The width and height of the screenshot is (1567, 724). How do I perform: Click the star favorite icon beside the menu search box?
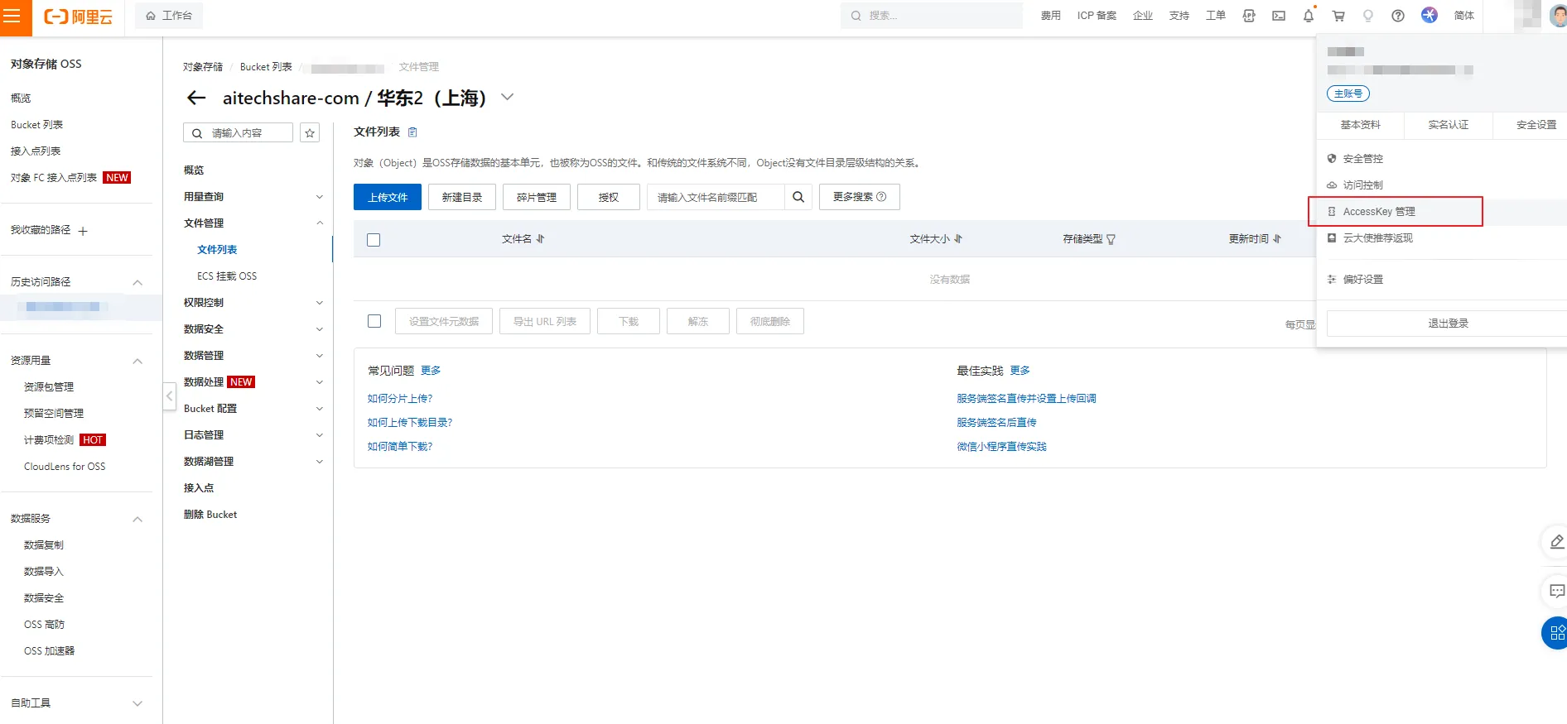pos(310,133)
